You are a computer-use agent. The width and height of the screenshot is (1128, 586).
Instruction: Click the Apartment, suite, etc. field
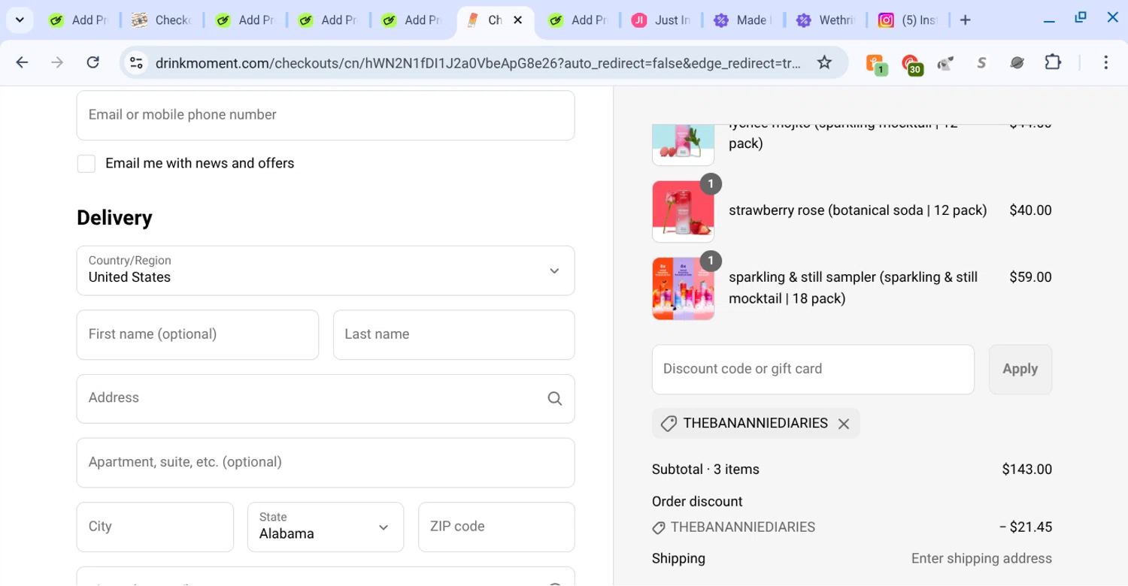326,463
